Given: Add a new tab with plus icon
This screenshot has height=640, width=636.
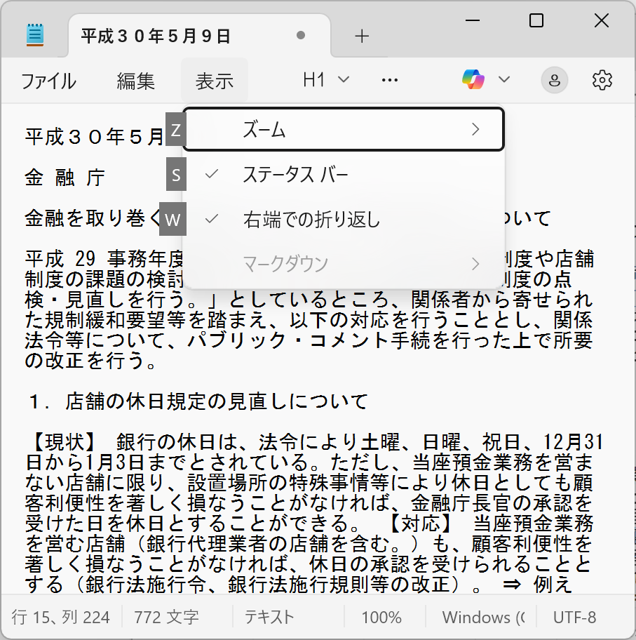Looking at the screenshot, I should [x=362, y=36].
